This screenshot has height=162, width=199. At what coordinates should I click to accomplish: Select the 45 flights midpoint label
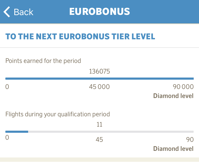click(99, 139)
